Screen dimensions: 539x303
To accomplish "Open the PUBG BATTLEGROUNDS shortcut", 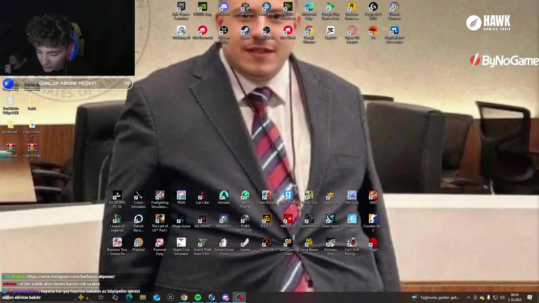I will tap(245, 223).
